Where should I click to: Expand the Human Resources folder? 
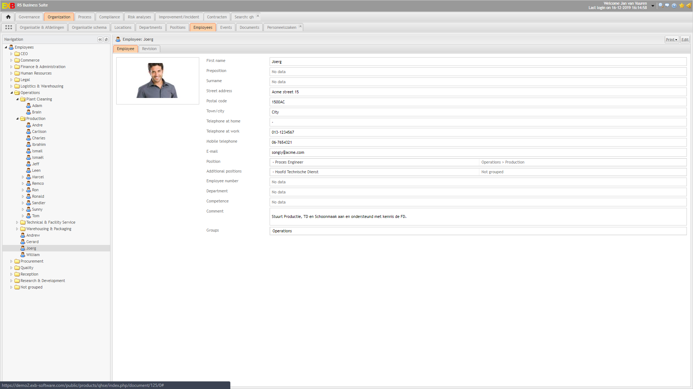11,73
